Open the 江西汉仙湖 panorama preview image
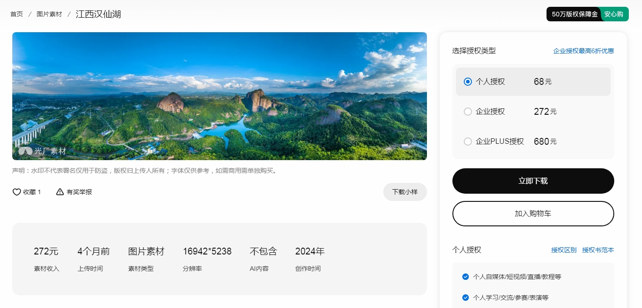The image size is (642, 308). (219, 96)
